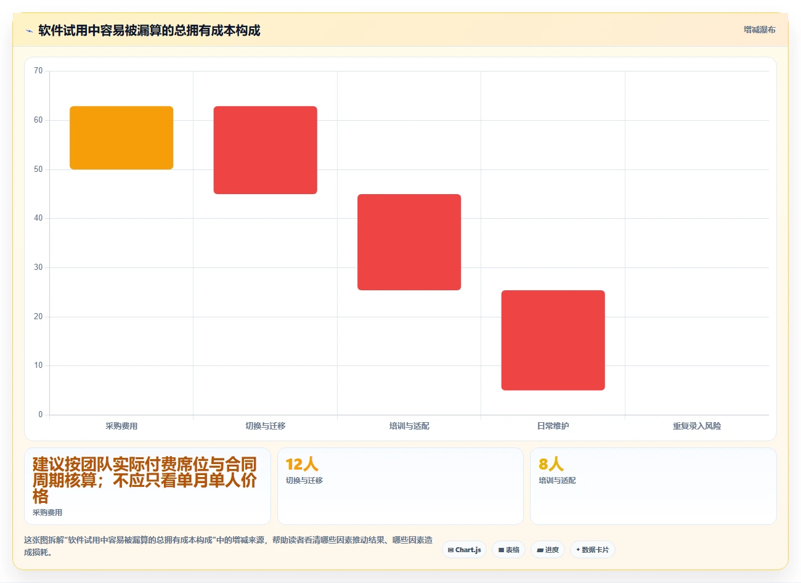
Task: Click the y-axis value 60
Action: click(38, 120)
